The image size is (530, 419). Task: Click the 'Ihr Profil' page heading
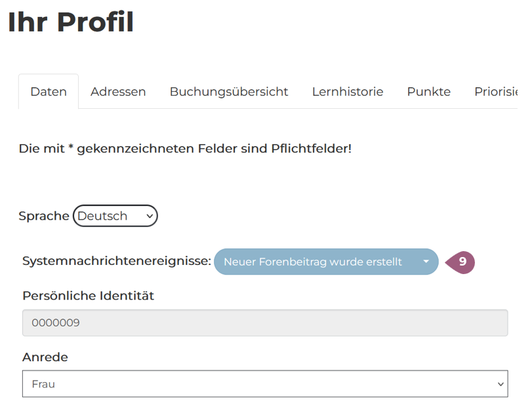pyautogui.click(x=71, y=22)
